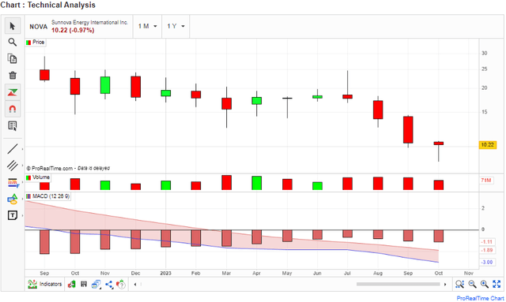Click the April green volume bar
This screenshot has width=506, height=302.
point(256,183)
